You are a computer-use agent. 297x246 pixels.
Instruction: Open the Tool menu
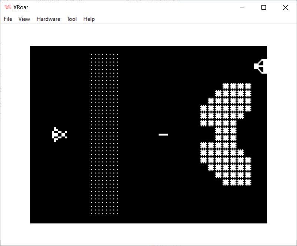[x=71, y=19]
